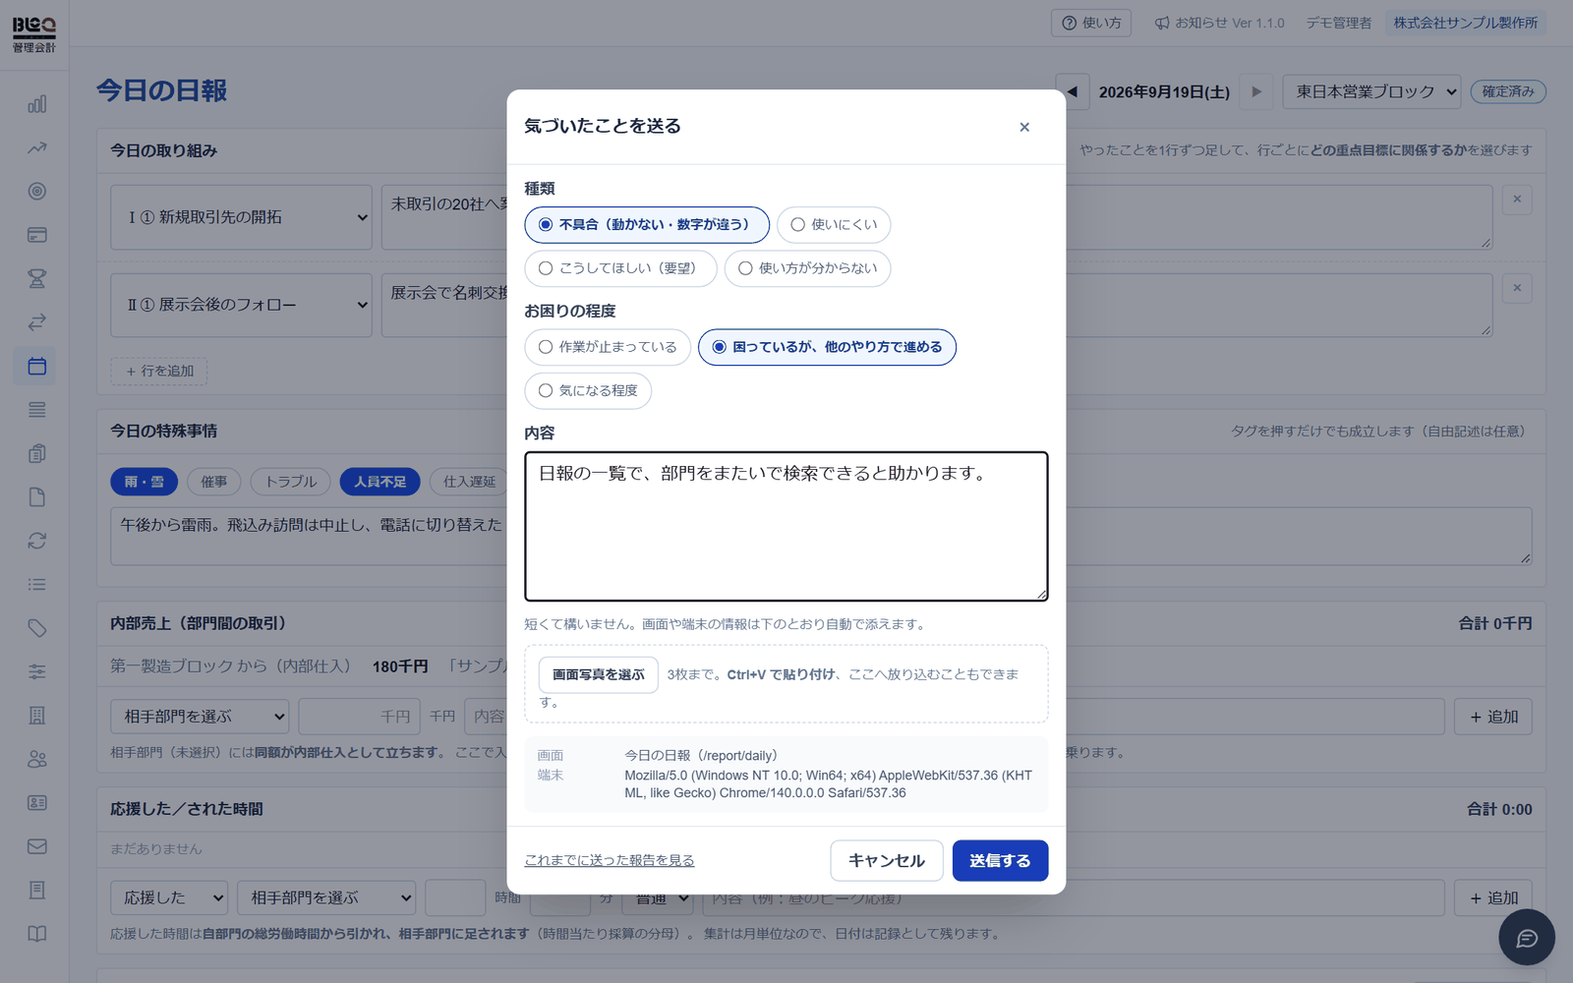Click ＋ 追加 in 内部売上 row
The width and height of the screenshot is (1573, 983).
(x=1493, y=717)
